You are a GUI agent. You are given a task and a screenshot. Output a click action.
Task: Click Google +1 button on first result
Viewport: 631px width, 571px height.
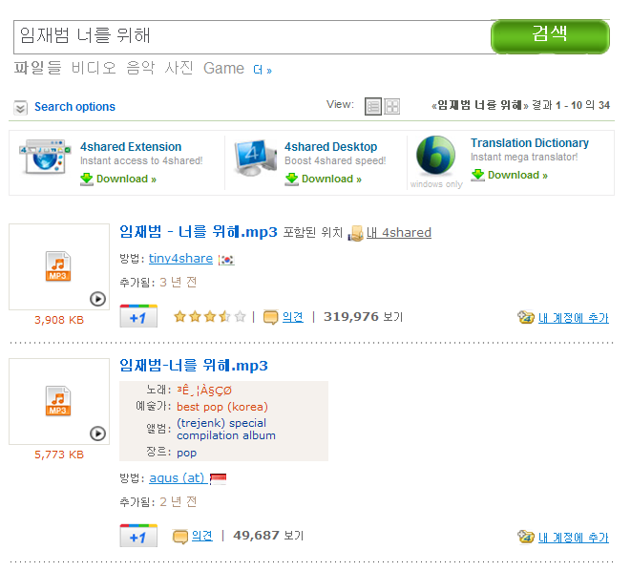pos(138,317)
